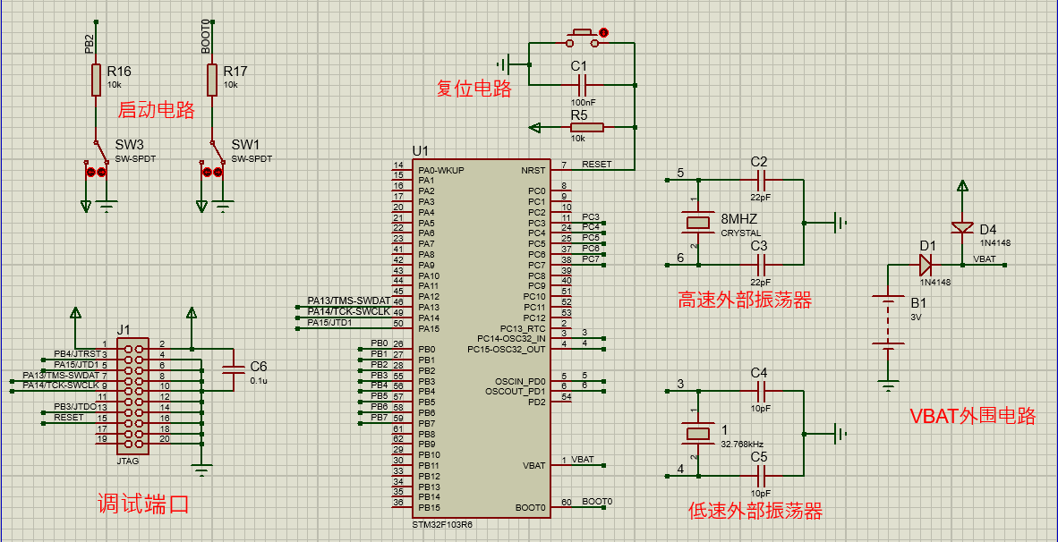Click the PA13/TMS-SWDAT net label near U1

349,300
